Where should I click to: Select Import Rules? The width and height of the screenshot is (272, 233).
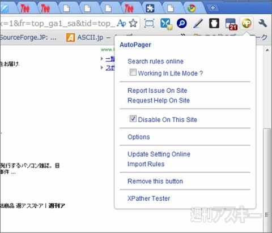pos(146,164)
